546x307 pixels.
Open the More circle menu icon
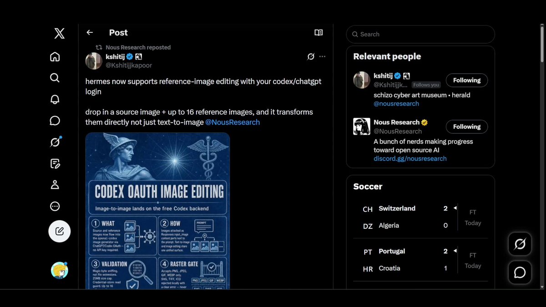pyautogui.click(x=55, y=206)
